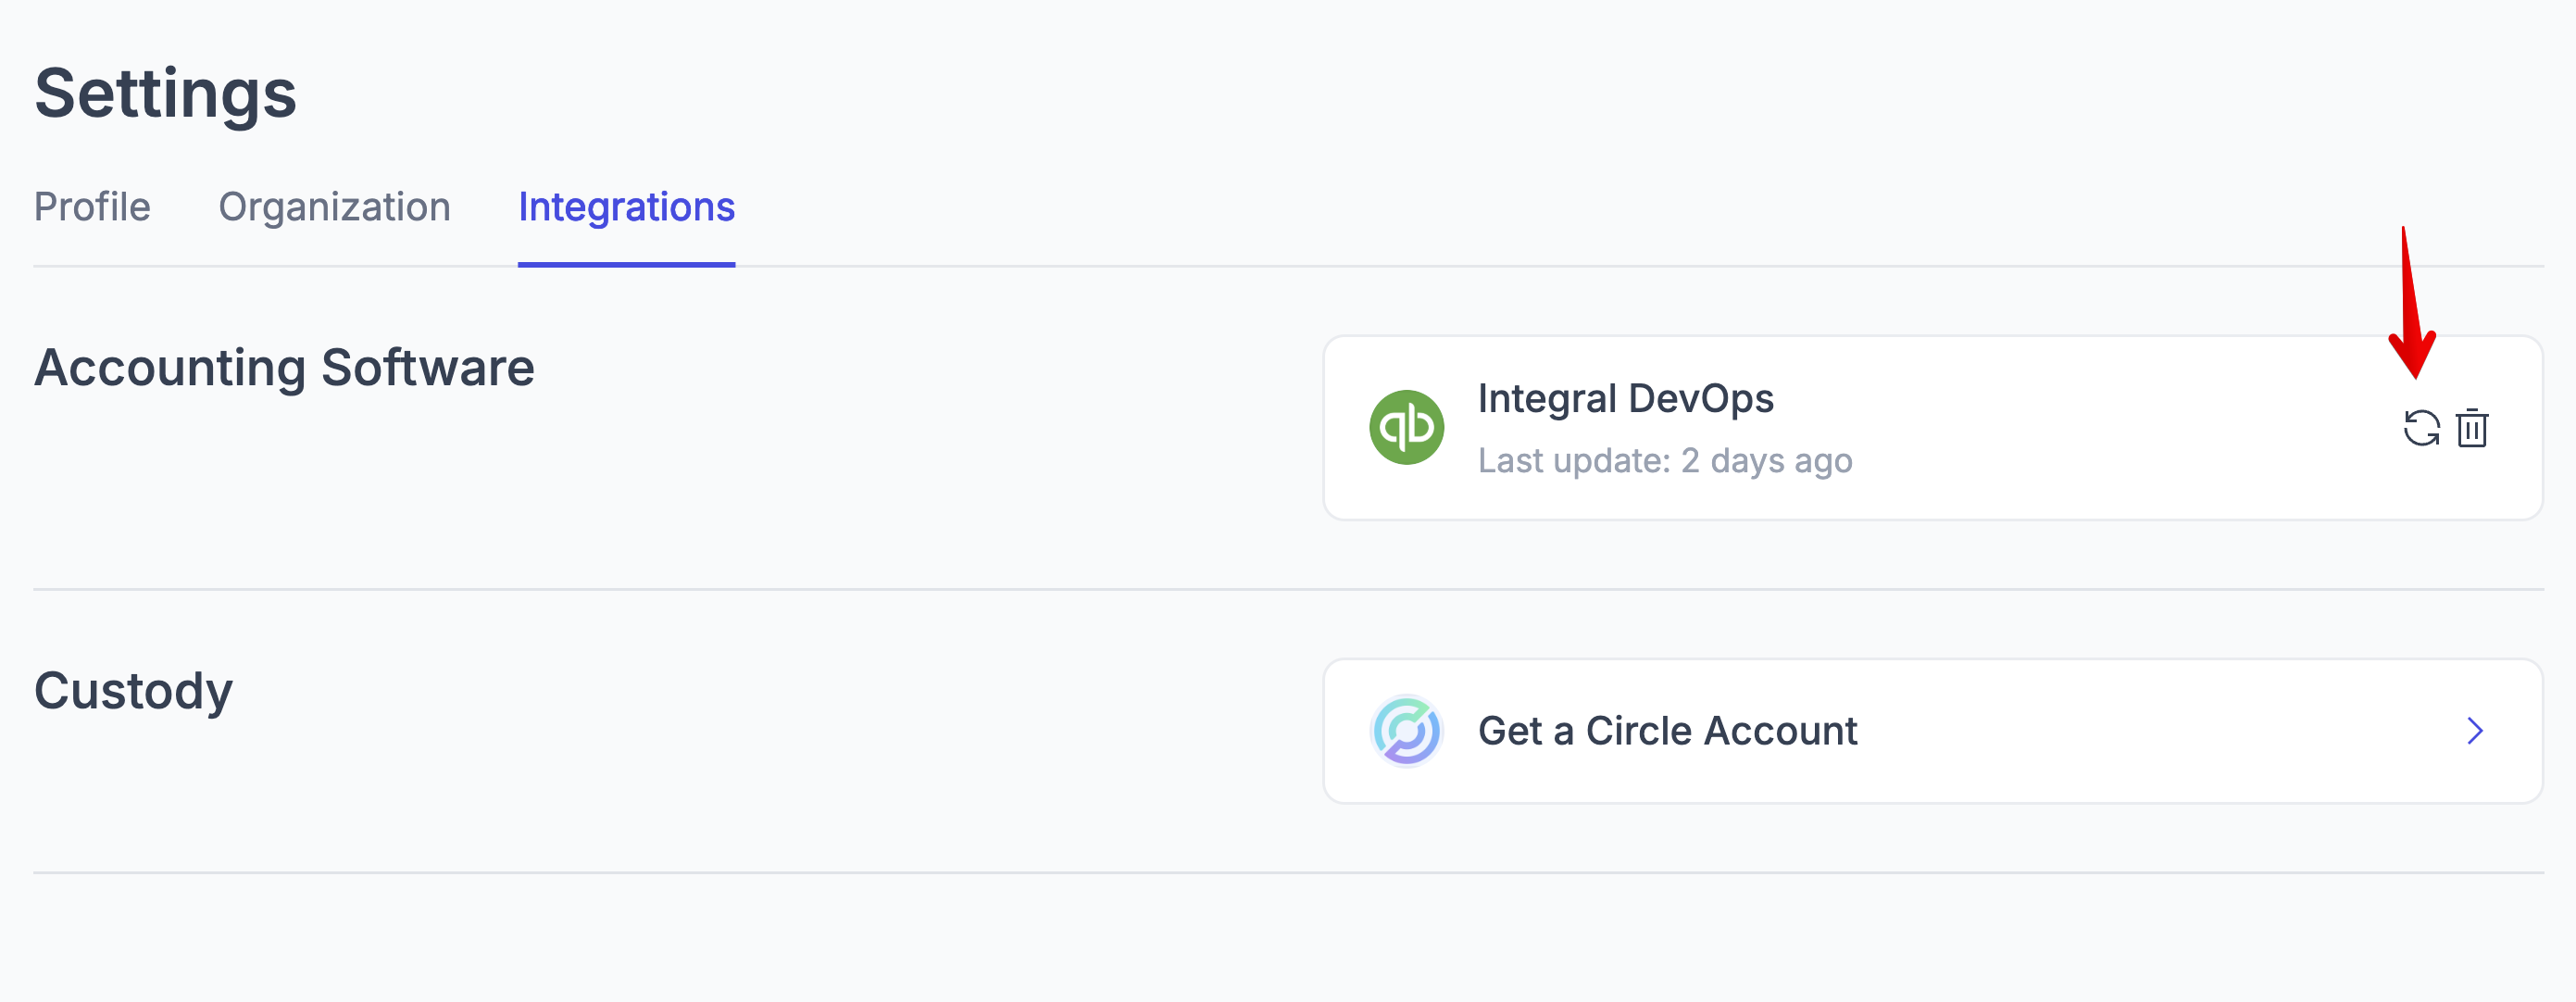This screenshot has height=1002, width=2576.
Task: Switch to the Profile tab
Action: [92, 207]
